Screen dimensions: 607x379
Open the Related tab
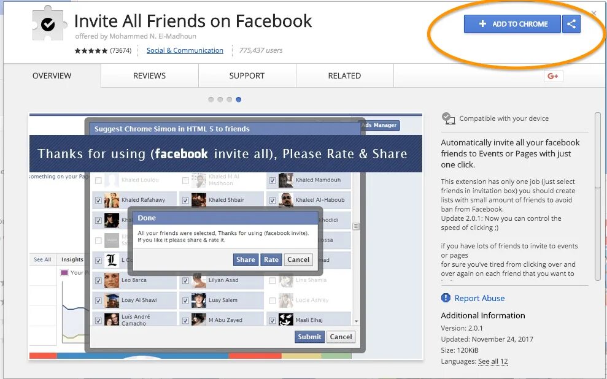pos(344,75)
